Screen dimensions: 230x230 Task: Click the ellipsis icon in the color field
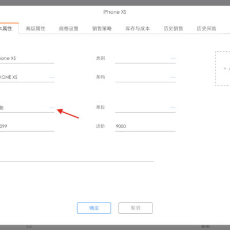coord(52,108)
